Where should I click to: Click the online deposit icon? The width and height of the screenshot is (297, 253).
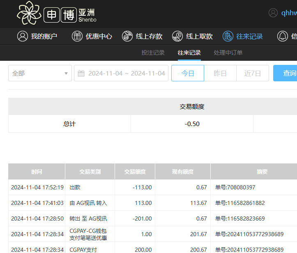click(x=127, y=36)
